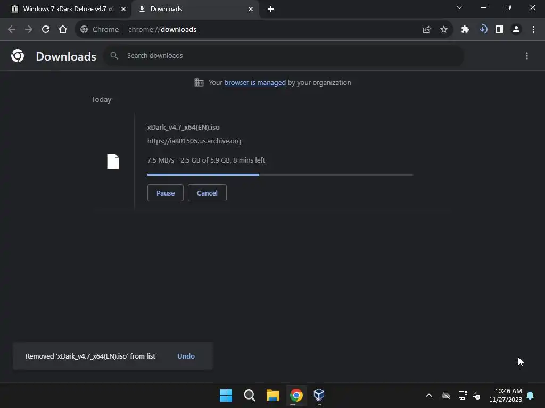545x408 pixels.
Task: Close the Downloads tab
Action: click(x=251, y=9)
